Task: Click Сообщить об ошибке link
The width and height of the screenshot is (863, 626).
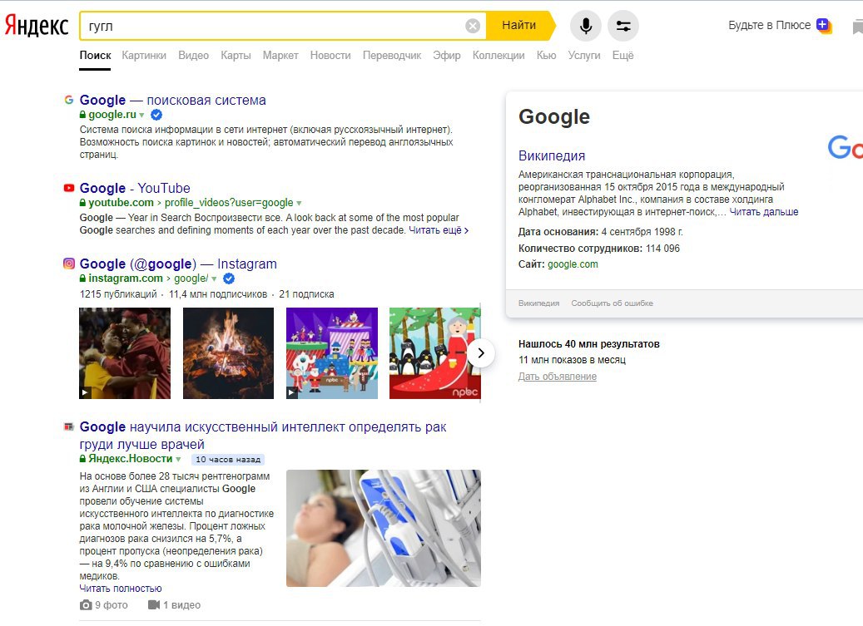Action: (612, 303)
